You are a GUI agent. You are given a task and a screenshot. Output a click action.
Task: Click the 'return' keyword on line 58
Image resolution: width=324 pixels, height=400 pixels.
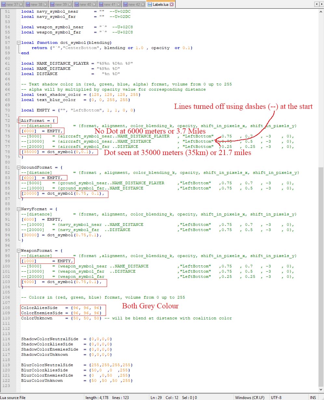[x=39, y=48]
